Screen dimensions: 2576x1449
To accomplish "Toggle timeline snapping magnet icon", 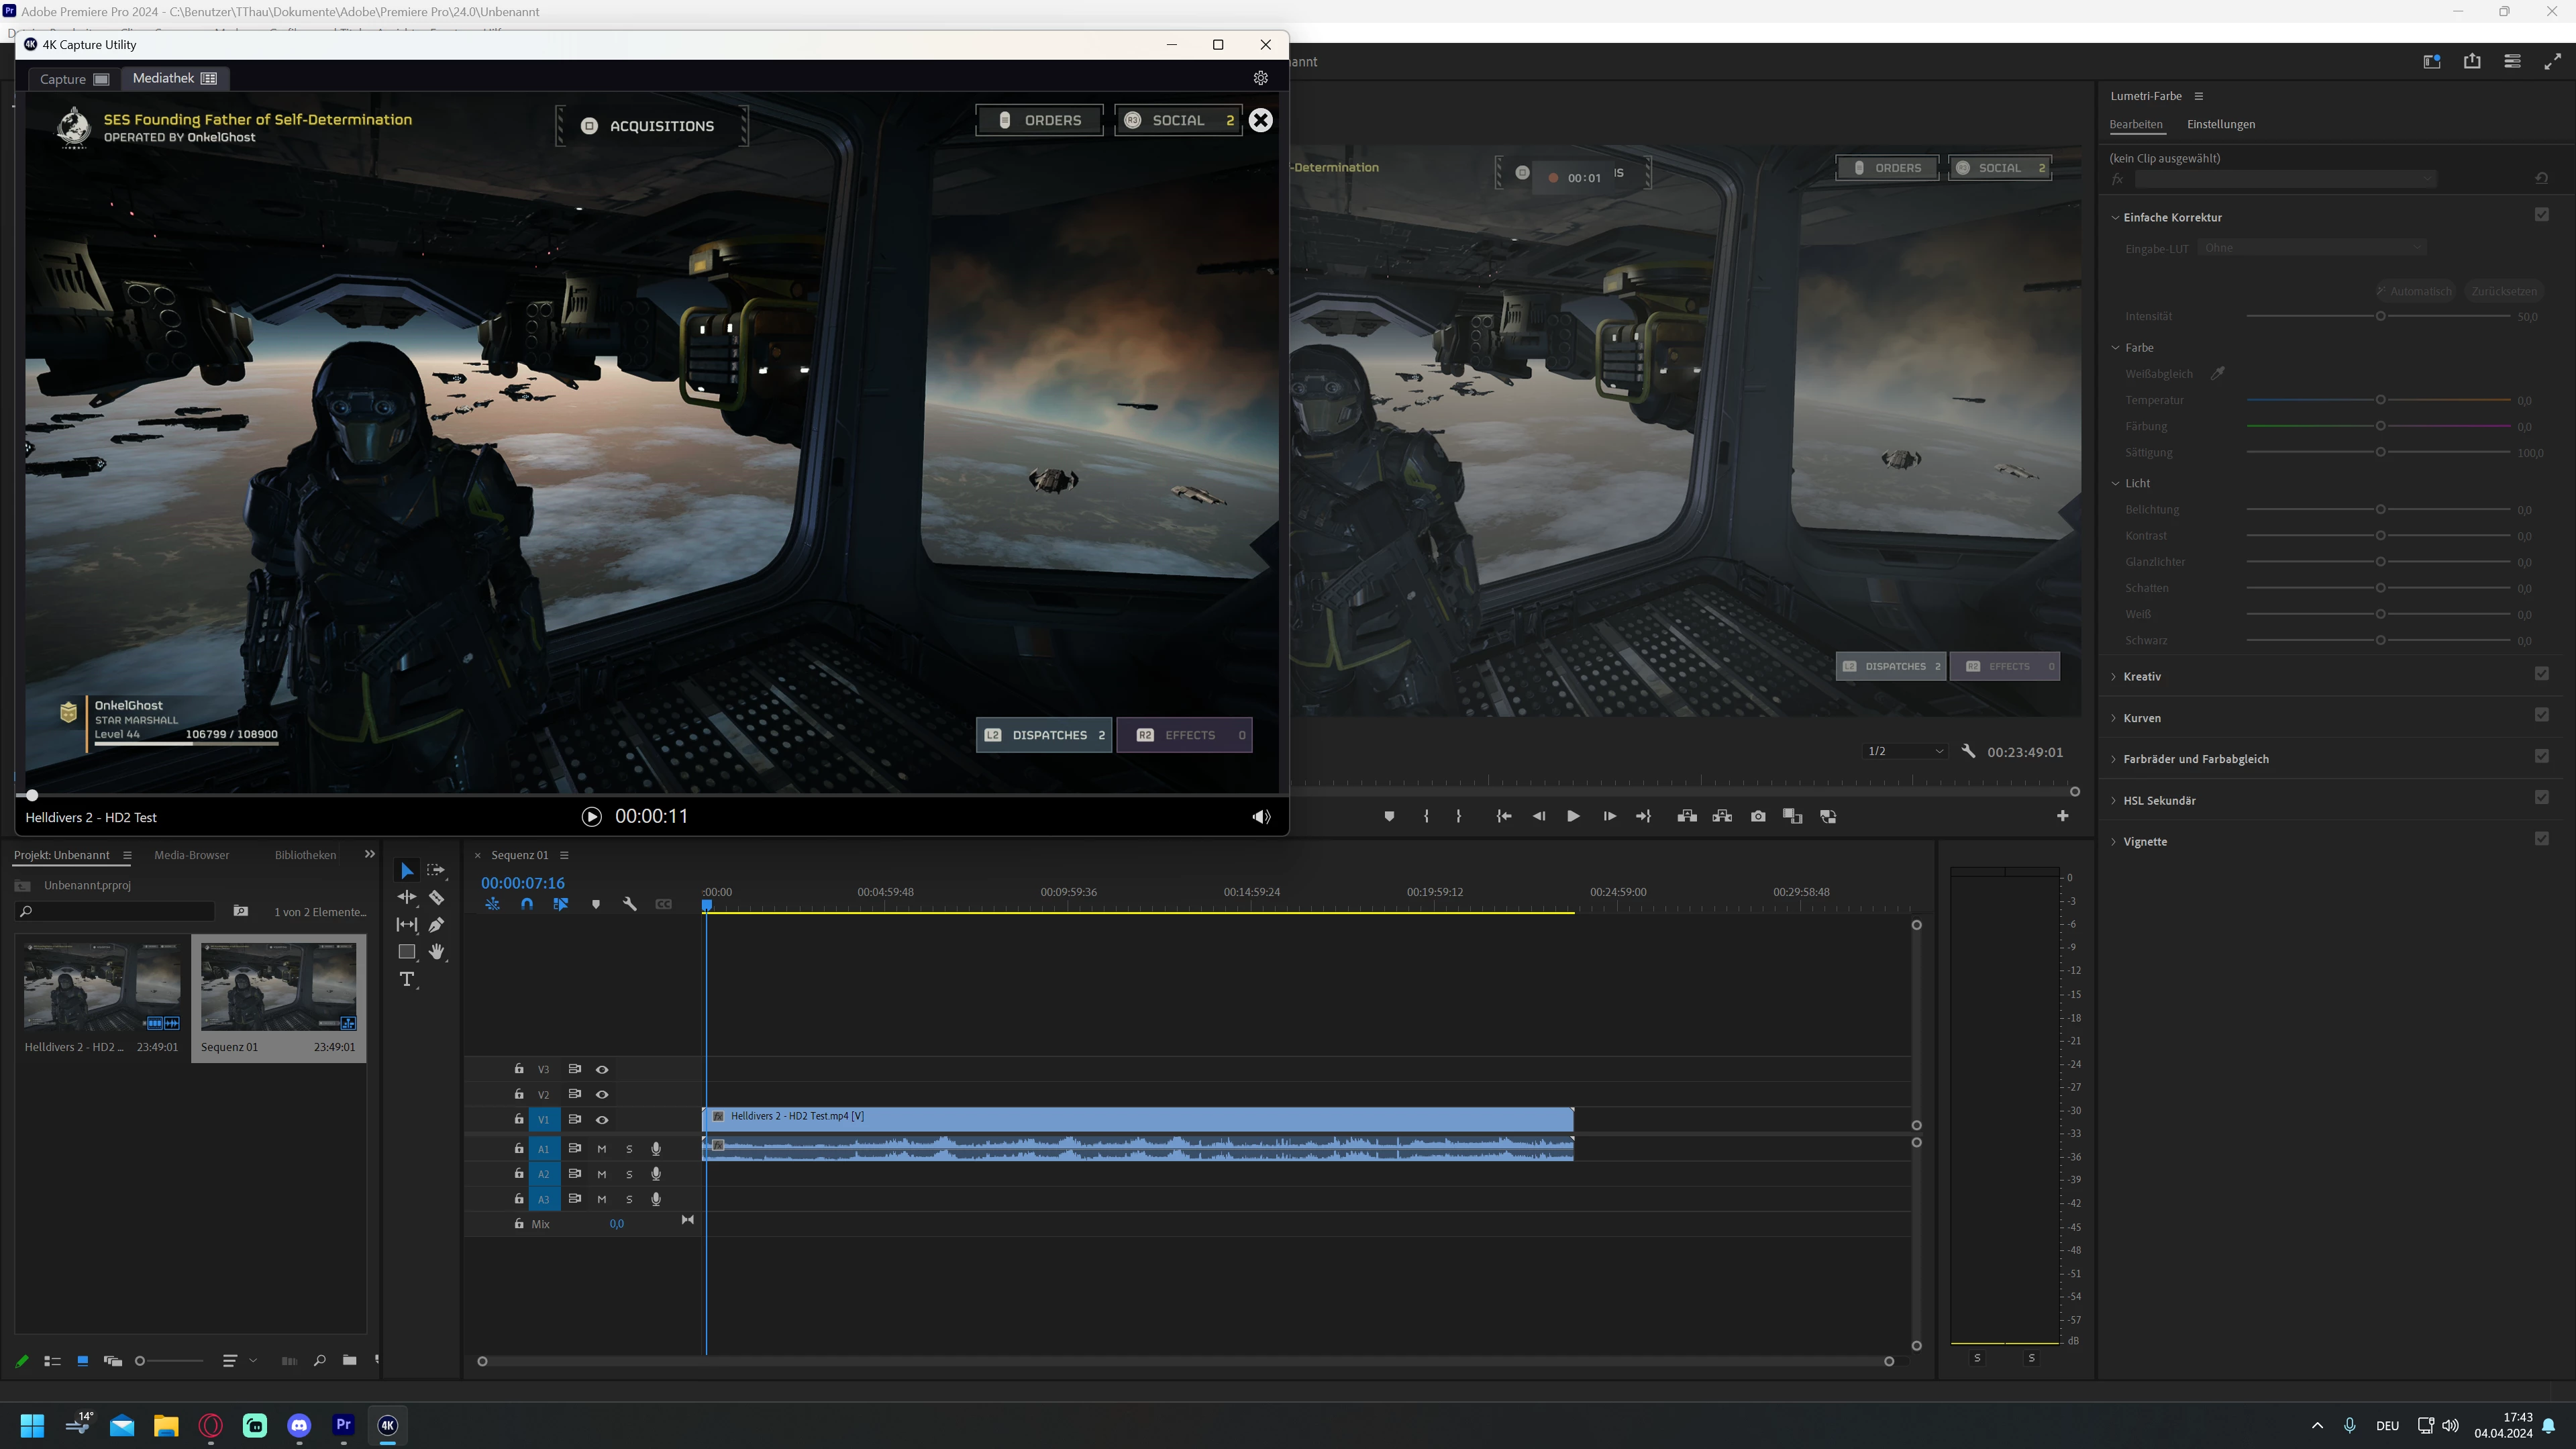I will pyautogui.click(x=527, y=904).
